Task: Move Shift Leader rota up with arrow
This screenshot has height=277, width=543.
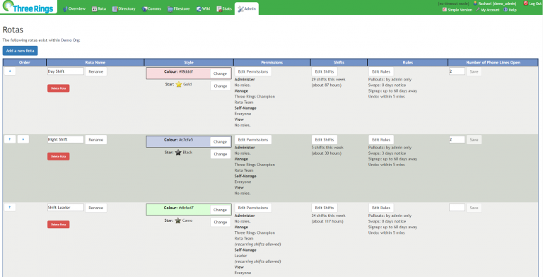Action: coord(10,208)
